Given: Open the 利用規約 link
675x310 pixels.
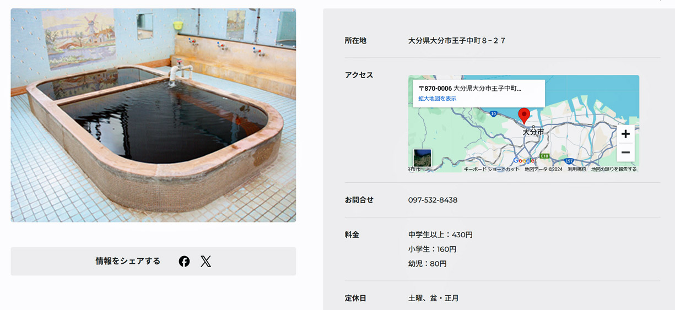Looking at the screenshot, I should pyautogui.click(x=577, y=170).
